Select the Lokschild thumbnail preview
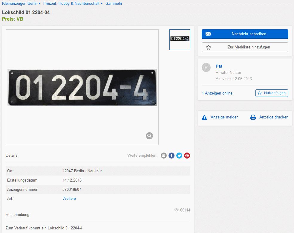 point(180,39)
